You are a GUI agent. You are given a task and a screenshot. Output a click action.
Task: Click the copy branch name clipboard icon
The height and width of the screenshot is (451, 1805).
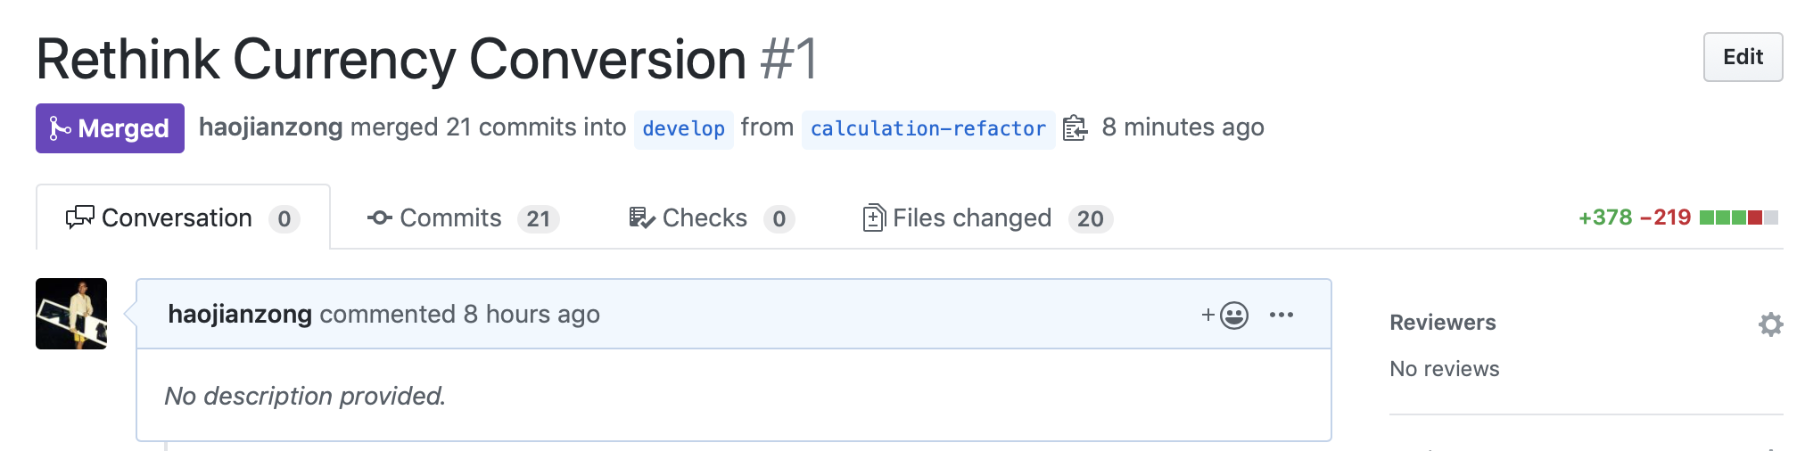pos(1076,128)
